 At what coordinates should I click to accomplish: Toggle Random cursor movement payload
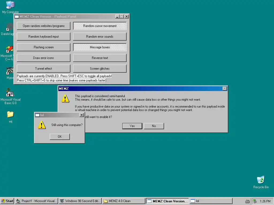[x=100, y=26]
